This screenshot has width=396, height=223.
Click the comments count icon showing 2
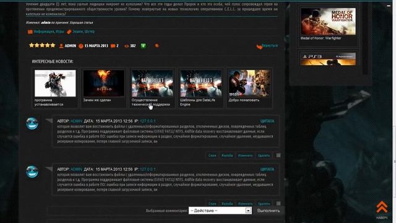pos(113,46)
